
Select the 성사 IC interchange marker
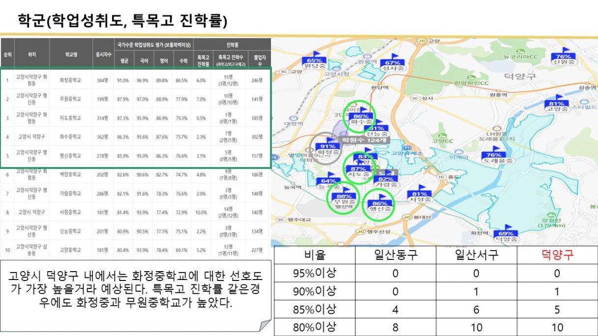point(417,98)
